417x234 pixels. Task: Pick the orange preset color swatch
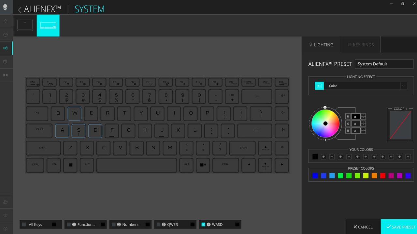point(374,175)
